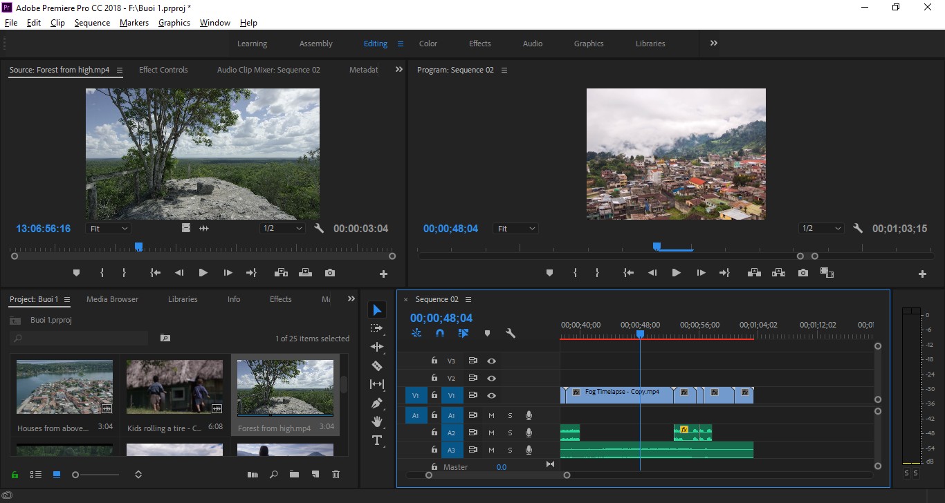The height and width of the screenshot is (503, 945).
Task: Open the Program monitor Fit zoom dropdown
Action: coord(515,228)
